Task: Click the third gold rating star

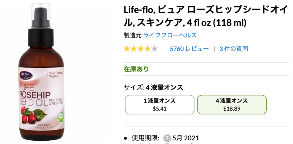Action: (x=141, y=49)
